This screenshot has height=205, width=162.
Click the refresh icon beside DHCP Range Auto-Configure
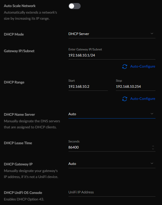pos(125,99)
